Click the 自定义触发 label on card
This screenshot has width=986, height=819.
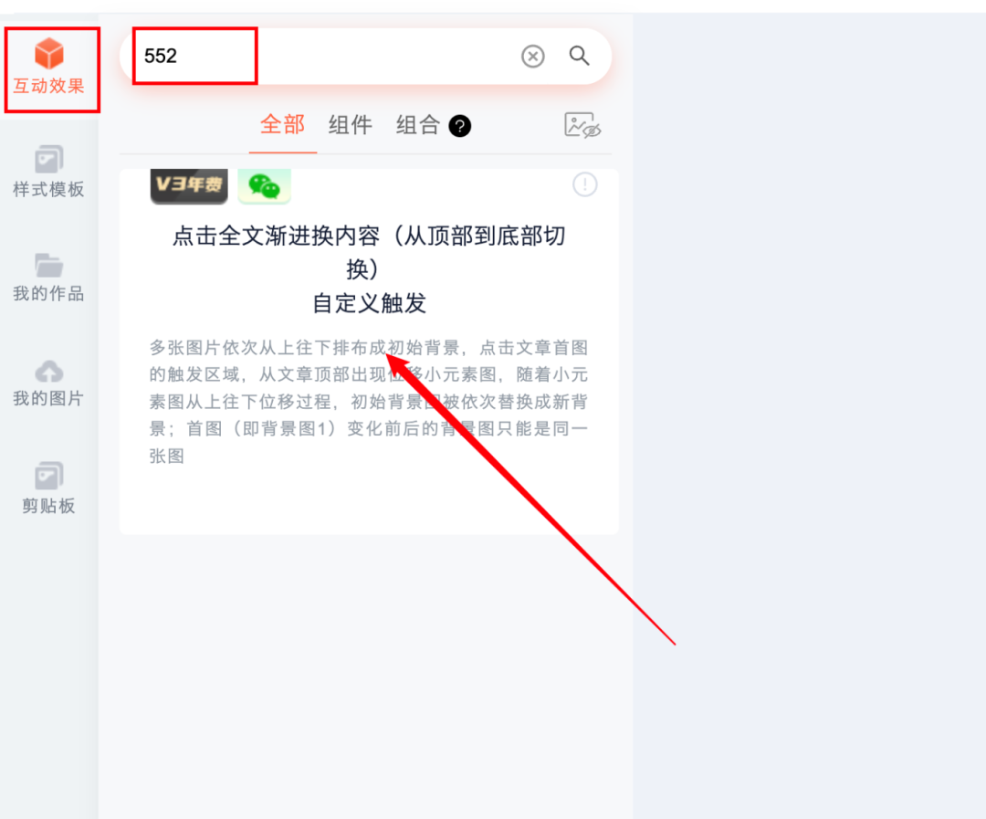tap(369, 303)
